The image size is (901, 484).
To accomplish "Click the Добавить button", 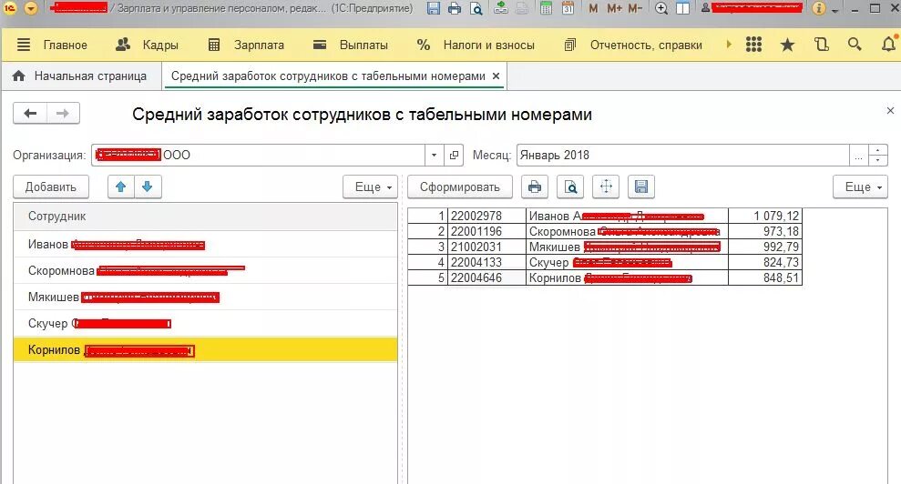I will pyautogui.click(x=51, y=187).
